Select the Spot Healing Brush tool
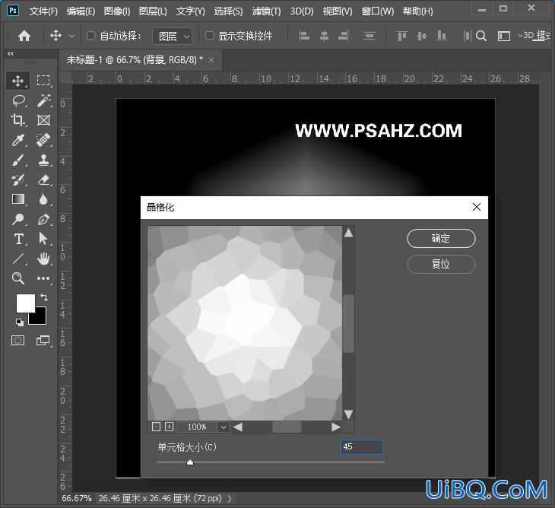Viewport: 555px width, 508px height. point(43,140)
